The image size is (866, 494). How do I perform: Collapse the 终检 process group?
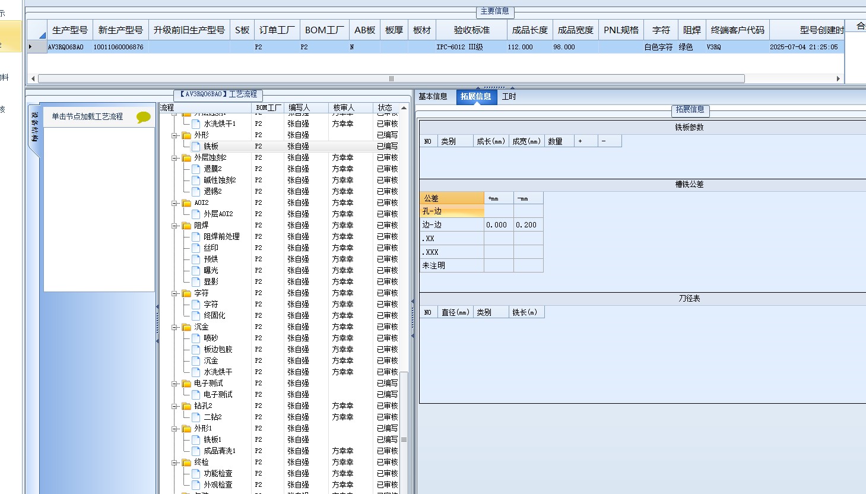pyautogui.click(x=176, y=463)
